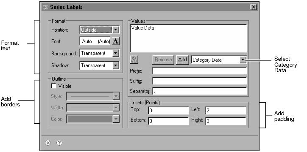307x152 pixels.
Task: Click the Remove button
Action: [x=163, y=60]
